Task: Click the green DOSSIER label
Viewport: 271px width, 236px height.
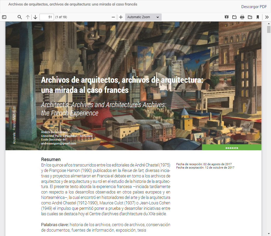Action: [232, 148]
